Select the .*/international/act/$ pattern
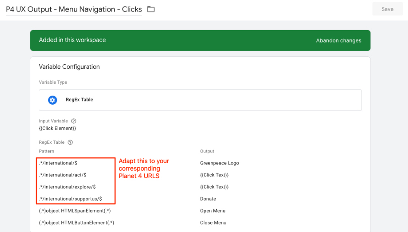 [x=63, y=175]
